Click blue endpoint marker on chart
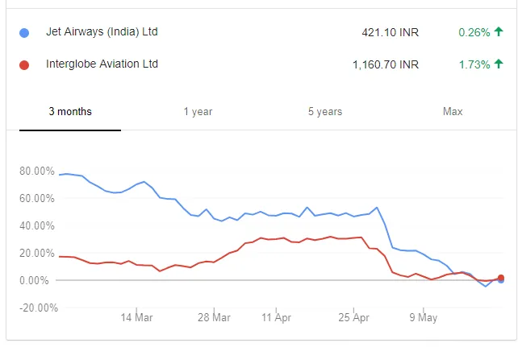The height and width of the screenshot is (347, 518). tap(501, 280)
